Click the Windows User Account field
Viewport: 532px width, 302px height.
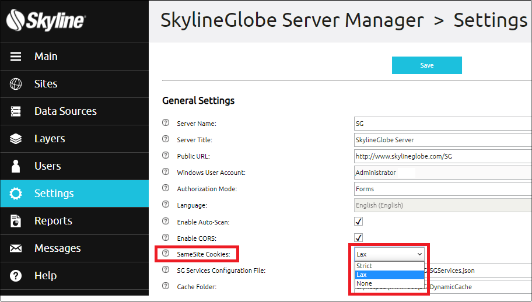(442, 173)
